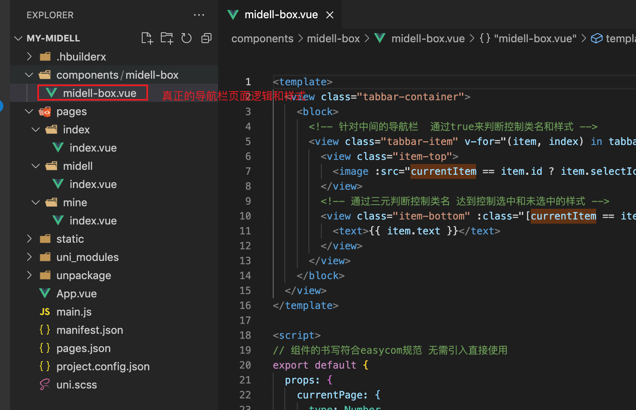Collapse the pages folder
The image size is (636, 410).
[x=29, y=111]
